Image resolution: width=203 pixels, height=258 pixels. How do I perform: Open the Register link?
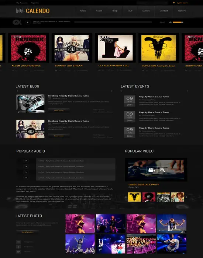click(35, 3)
